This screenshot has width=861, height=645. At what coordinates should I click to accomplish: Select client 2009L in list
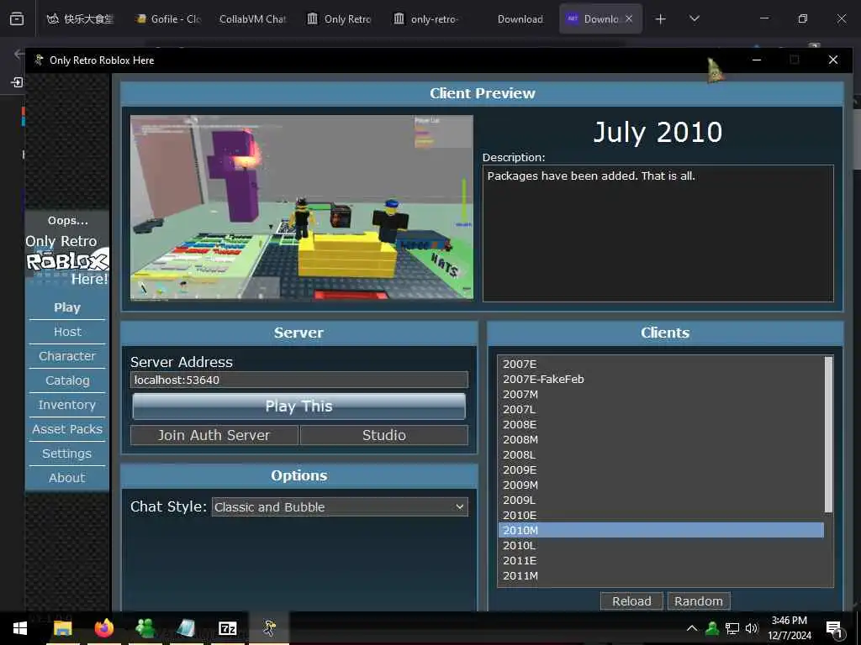[661, 501]
